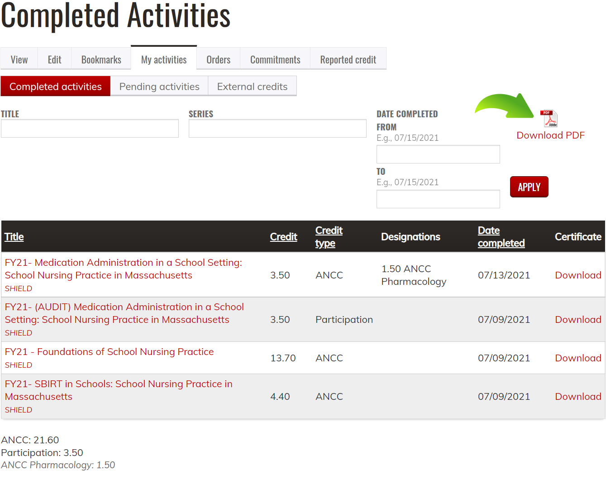Select the Completed activities tab
Screen dimensions: 606x480
click(x=55, y=86)
